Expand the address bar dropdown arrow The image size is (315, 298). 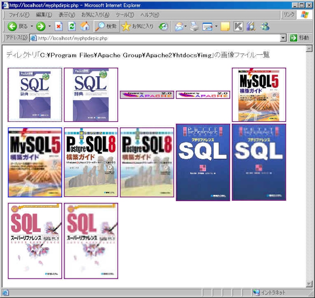click(x=283, y=38)
